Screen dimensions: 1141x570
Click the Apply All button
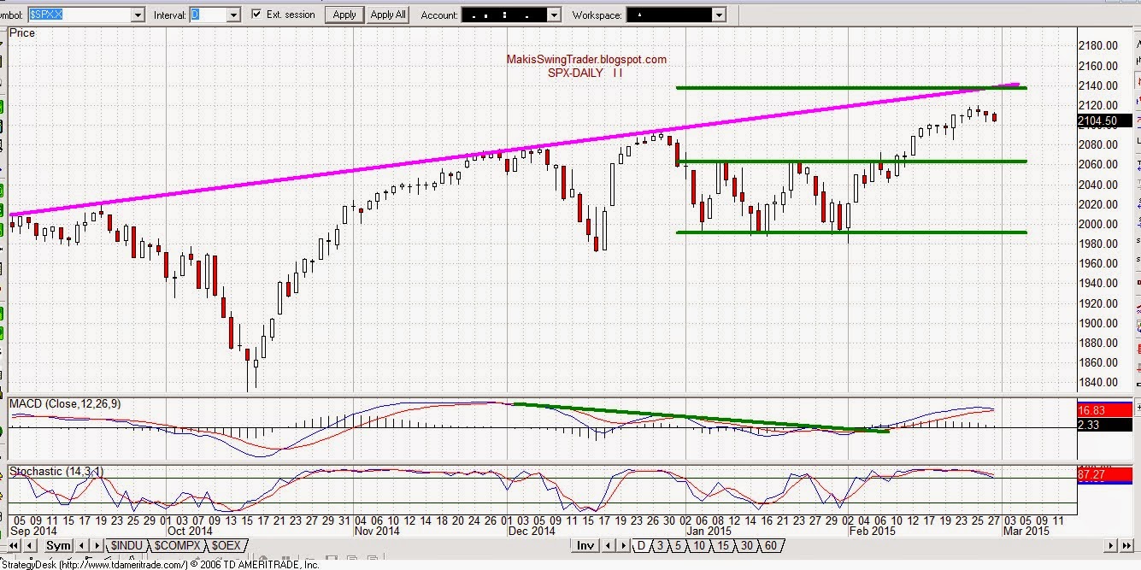(x=388, y=15)
